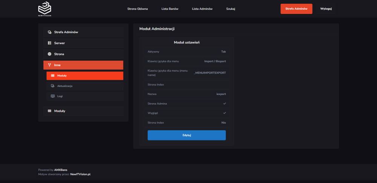
Task: Click the Strona Index value Nie
Action: pos(224,122)
